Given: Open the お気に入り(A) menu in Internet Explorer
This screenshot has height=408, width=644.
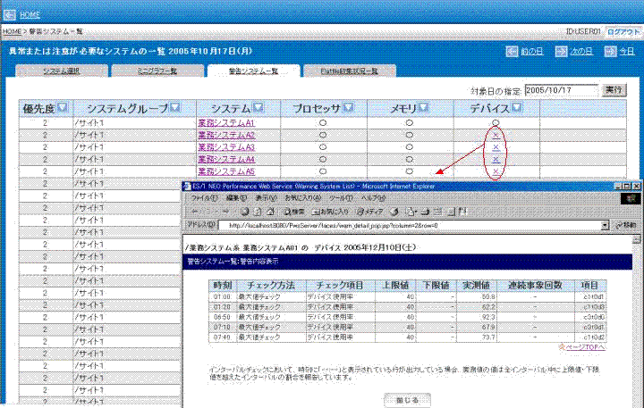Looking at the screenshot, I should (x=303, y=198).
